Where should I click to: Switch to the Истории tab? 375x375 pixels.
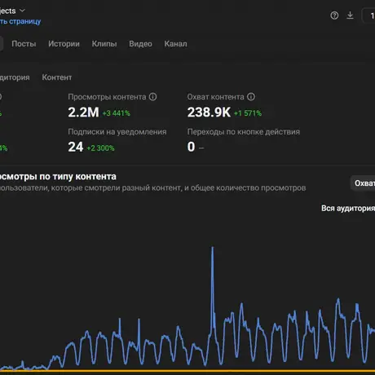point(64,44)
